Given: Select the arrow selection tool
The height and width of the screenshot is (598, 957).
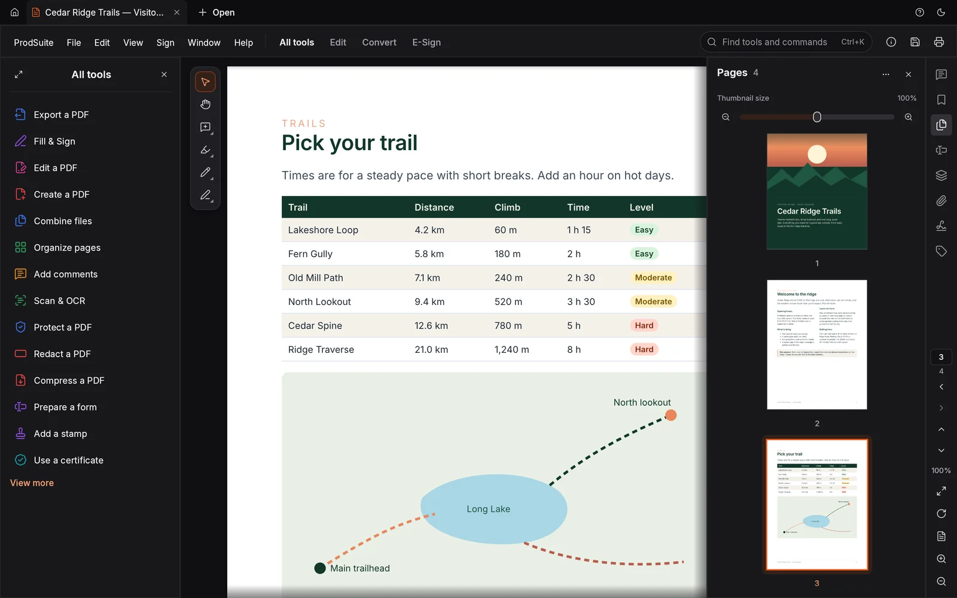Looking at the screenshot, I should coord(205,82).
